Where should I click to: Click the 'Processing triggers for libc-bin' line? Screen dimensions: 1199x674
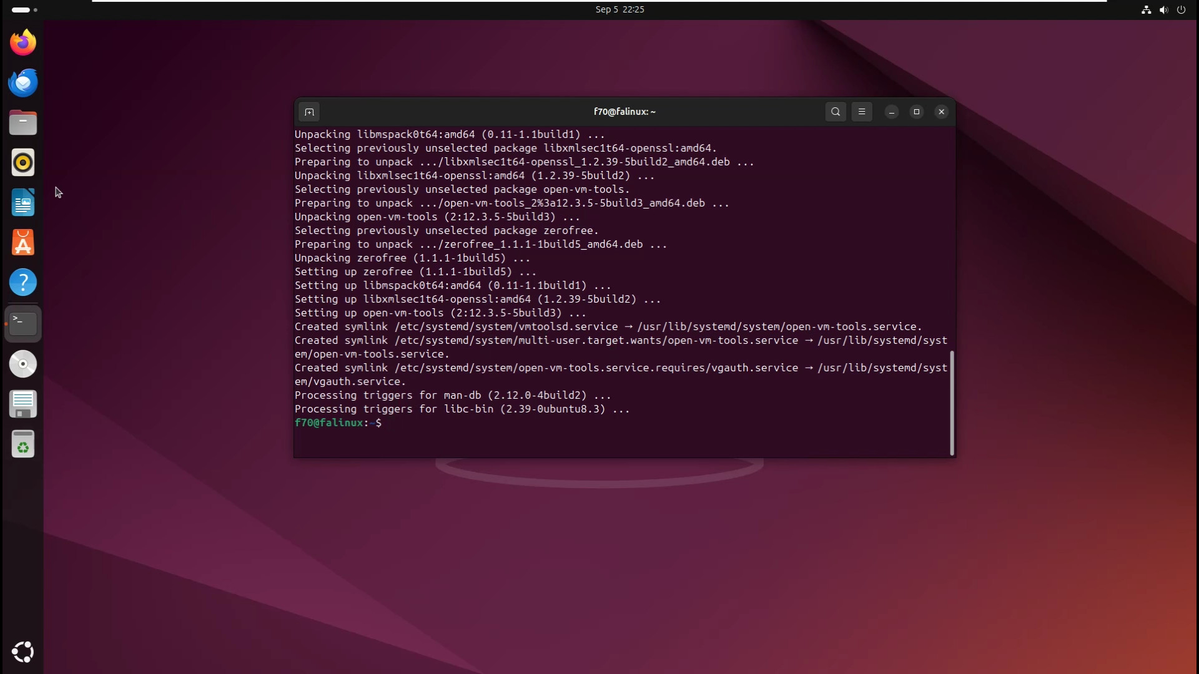(462, 409)
